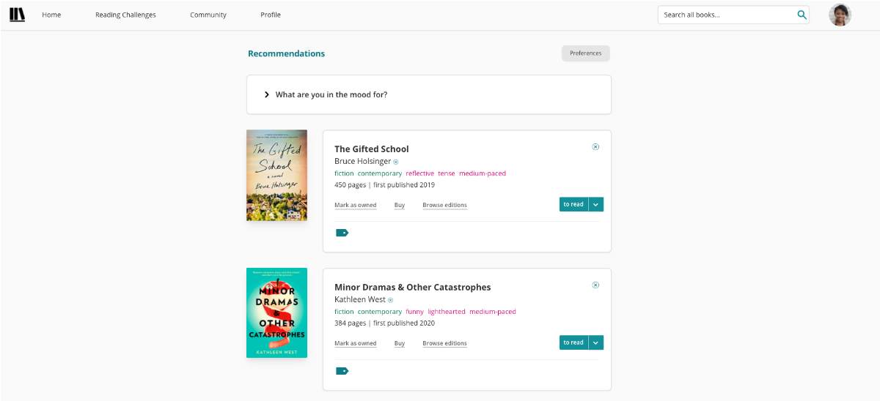Open dropdown arrow beside Gifted School 'to read'
Viewport: 880px width, 401px height.
tap(595, 204)
